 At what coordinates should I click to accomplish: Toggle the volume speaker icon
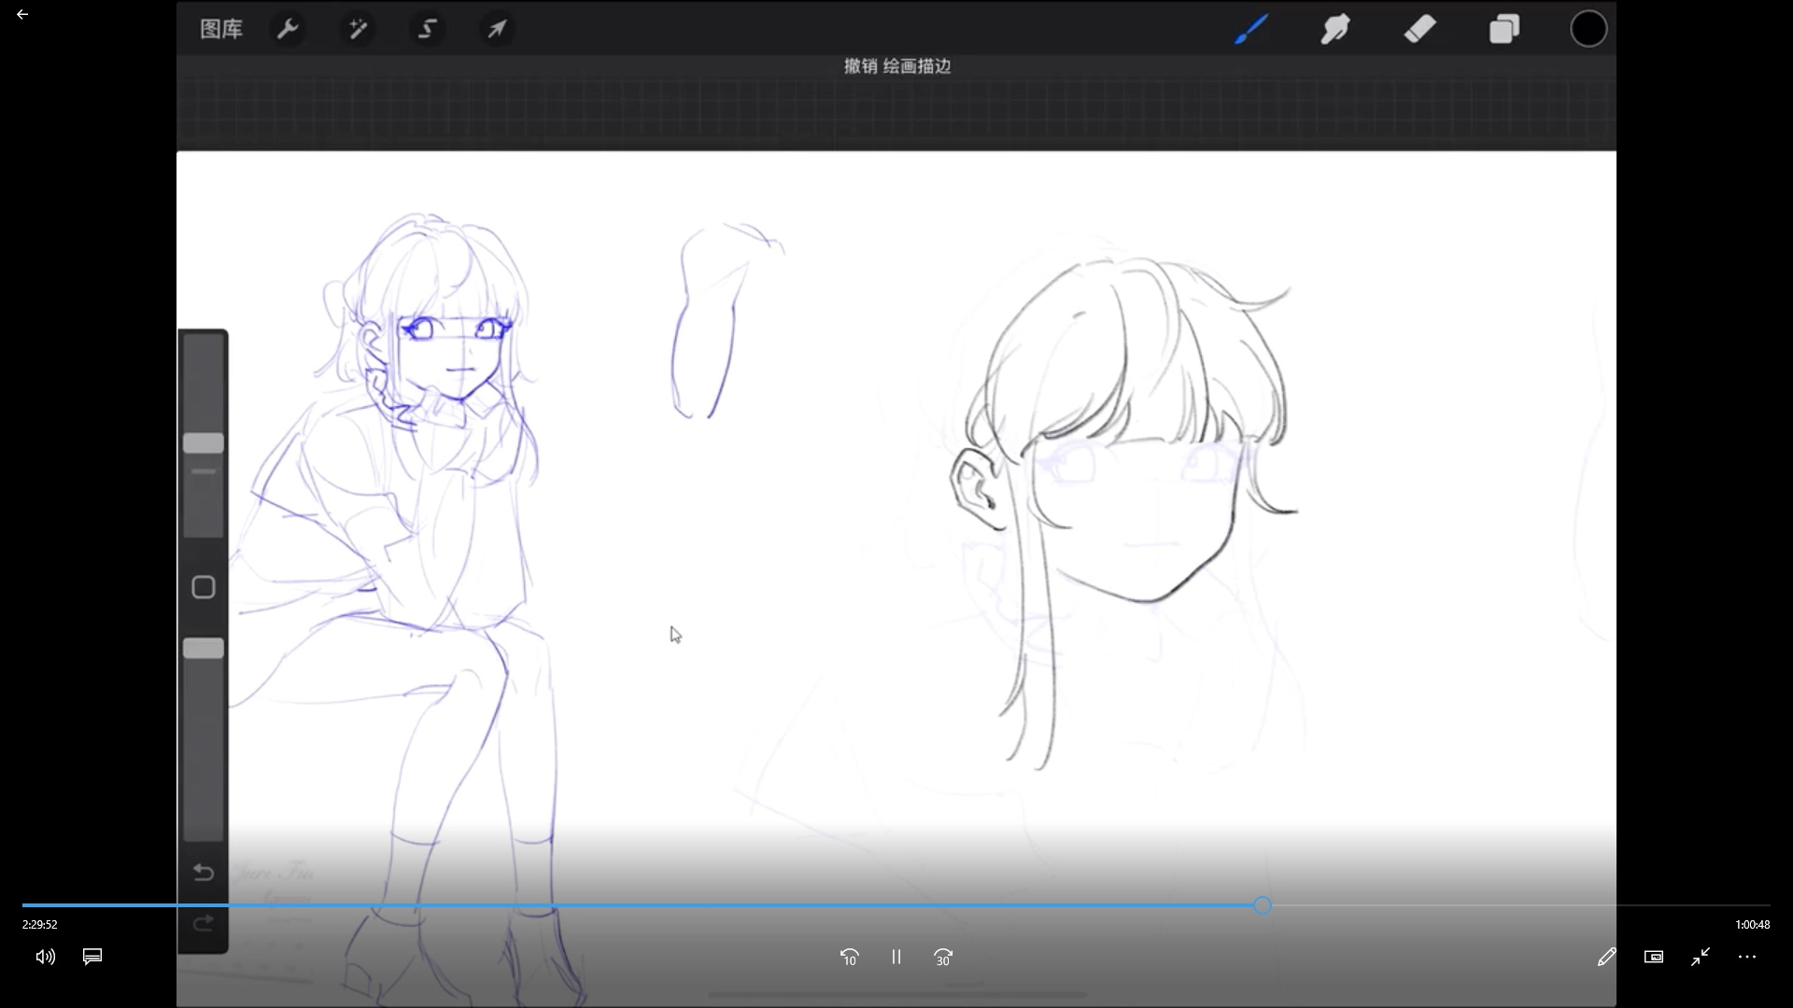coord(45,957)
